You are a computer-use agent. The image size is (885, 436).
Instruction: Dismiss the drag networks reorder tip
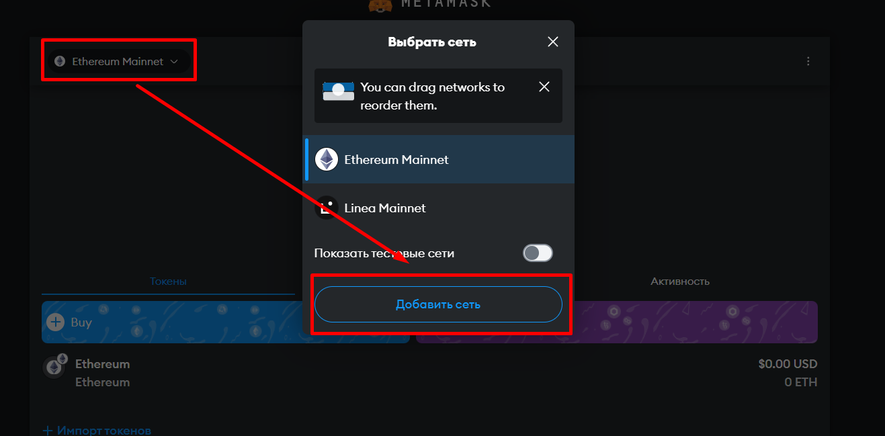tap(544, 87)
